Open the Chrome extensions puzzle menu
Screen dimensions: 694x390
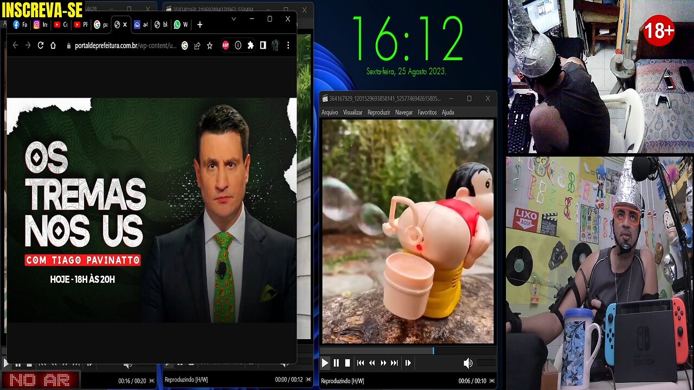pos(250,45)
